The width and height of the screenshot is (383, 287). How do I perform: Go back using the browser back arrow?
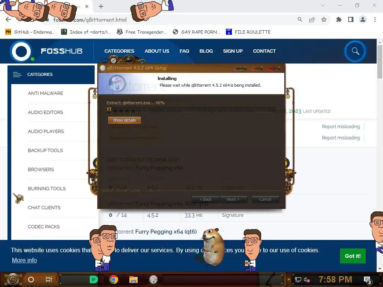8,19
